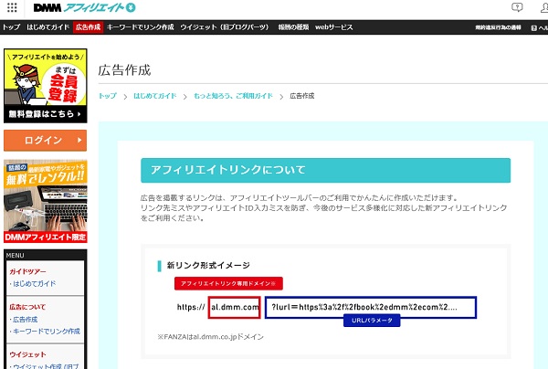Open ウィジェット作成 in the sidebar menu
Screen dimensions: 548x369
[x=46, y=366]
